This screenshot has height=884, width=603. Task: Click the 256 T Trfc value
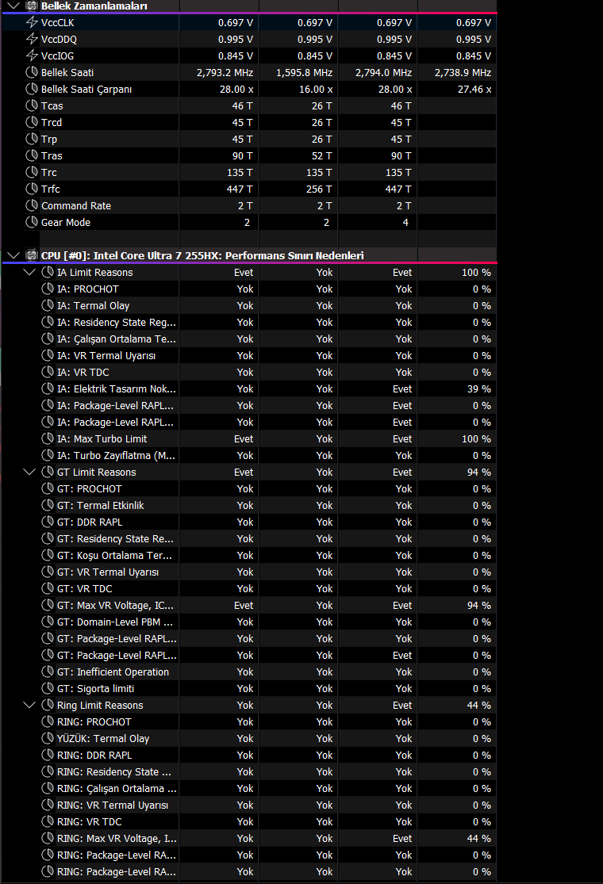point(319,189)
